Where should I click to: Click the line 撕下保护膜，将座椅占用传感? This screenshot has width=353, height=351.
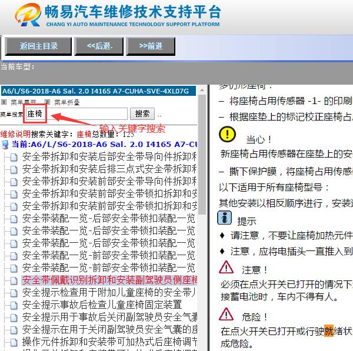click(285, 172)
